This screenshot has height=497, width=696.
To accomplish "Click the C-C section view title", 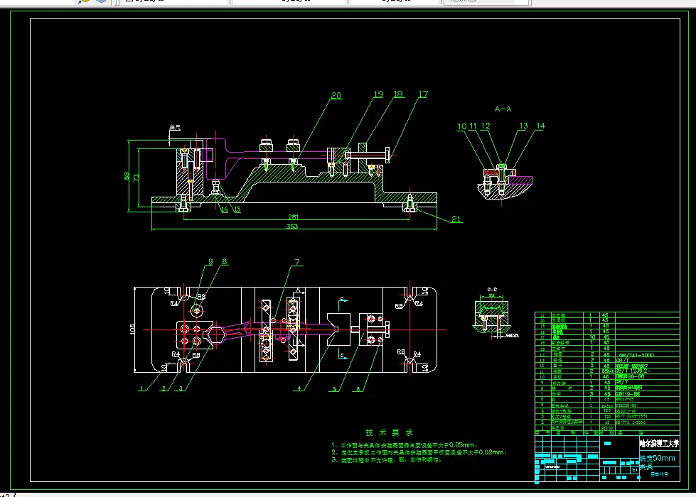I will pyautogui.click(x=492, y=290).
